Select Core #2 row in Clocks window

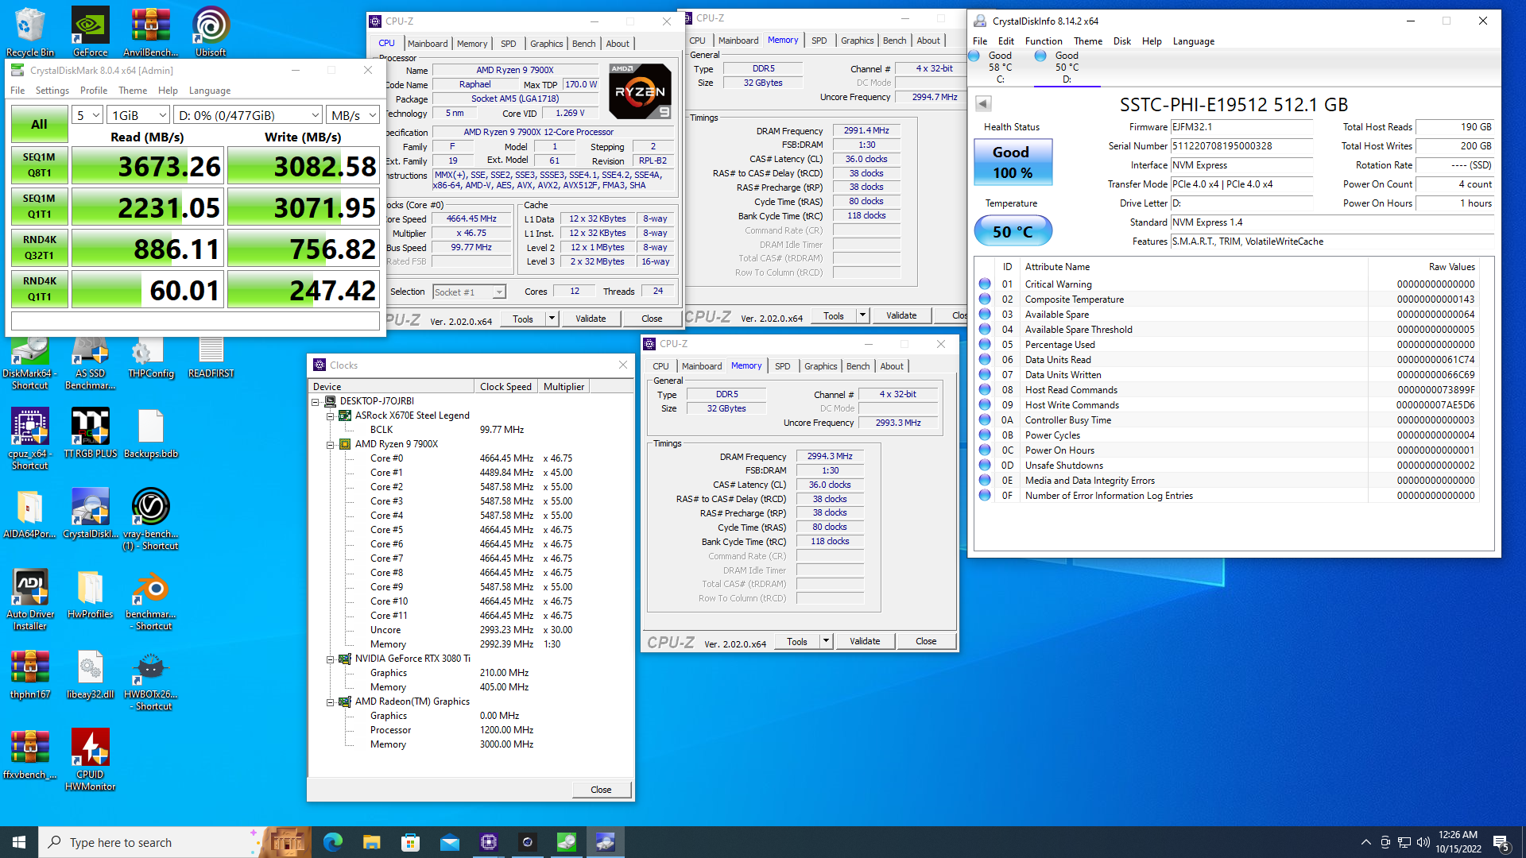tap(472, 487)
